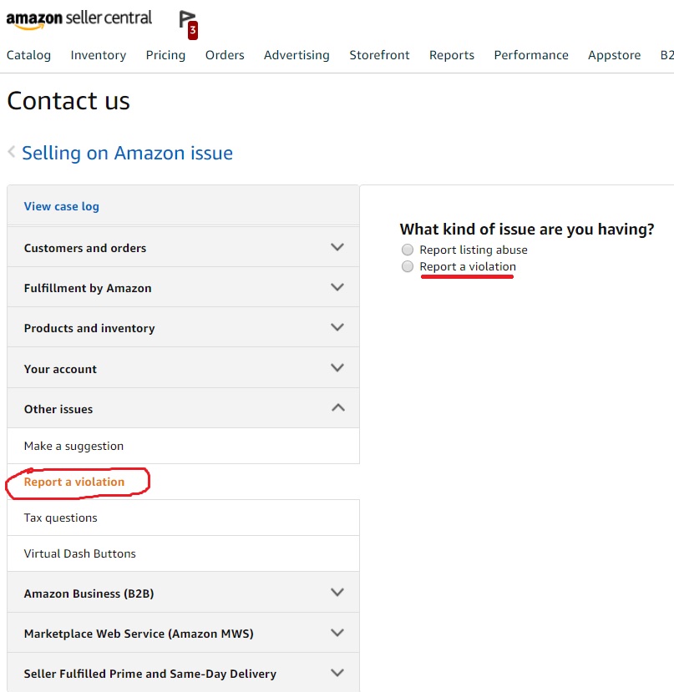Select the Report listing abuse radio button
Image resolution: width=674 pixels, height=692 pixels.
point(407,249)
